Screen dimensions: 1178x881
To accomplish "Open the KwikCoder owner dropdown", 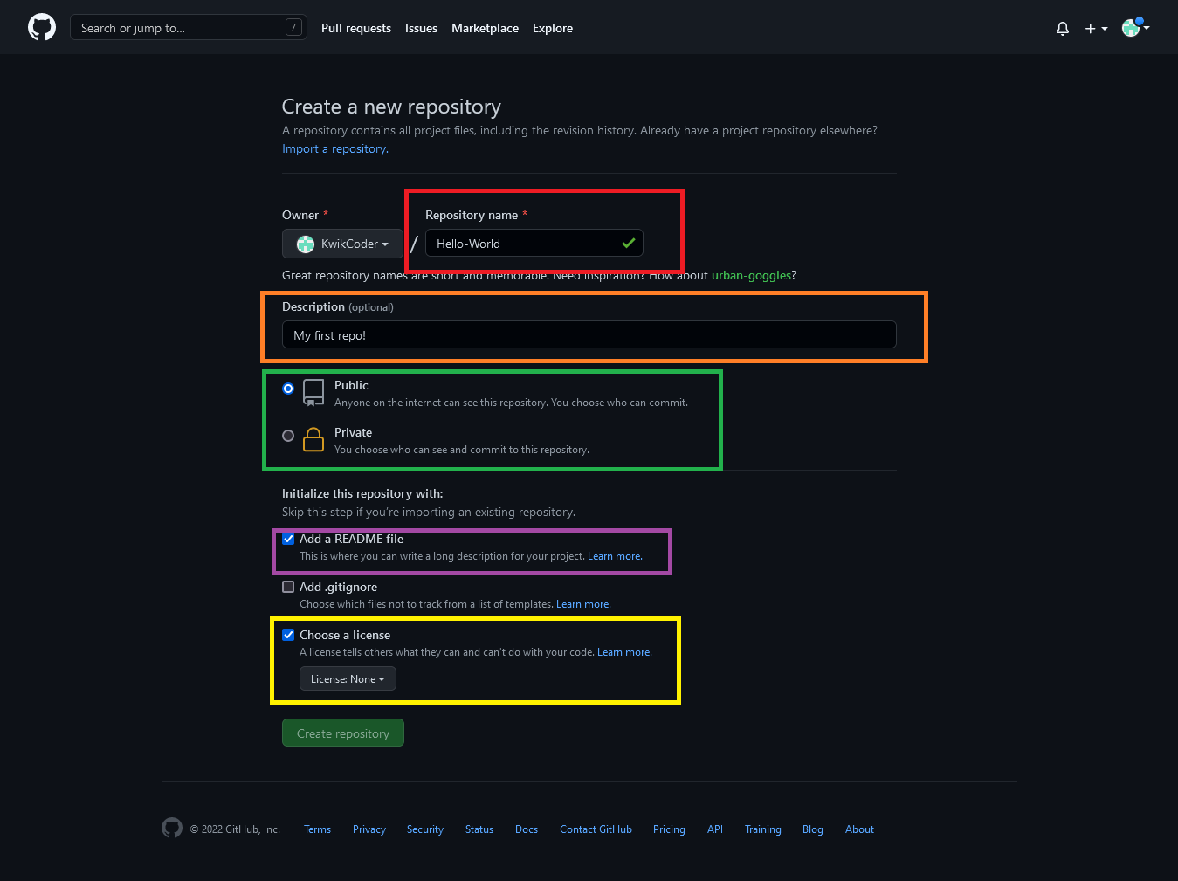I will (x=342, y=244).
